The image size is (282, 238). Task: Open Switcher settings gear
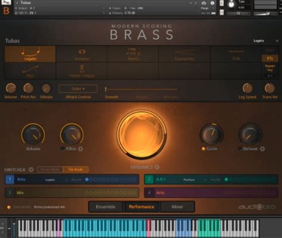31,170
